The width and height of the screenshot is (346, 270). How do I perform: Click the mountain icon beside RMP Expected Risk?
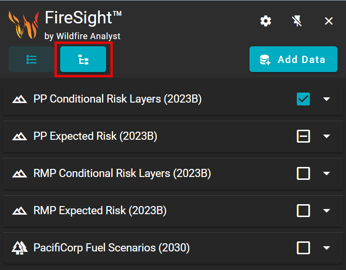(x=20, y=211)
